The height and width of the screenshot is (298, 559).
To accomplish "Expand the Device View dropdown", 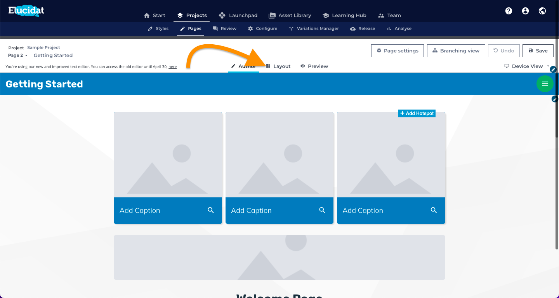I will pyautogui.click(x=527, y=66).
